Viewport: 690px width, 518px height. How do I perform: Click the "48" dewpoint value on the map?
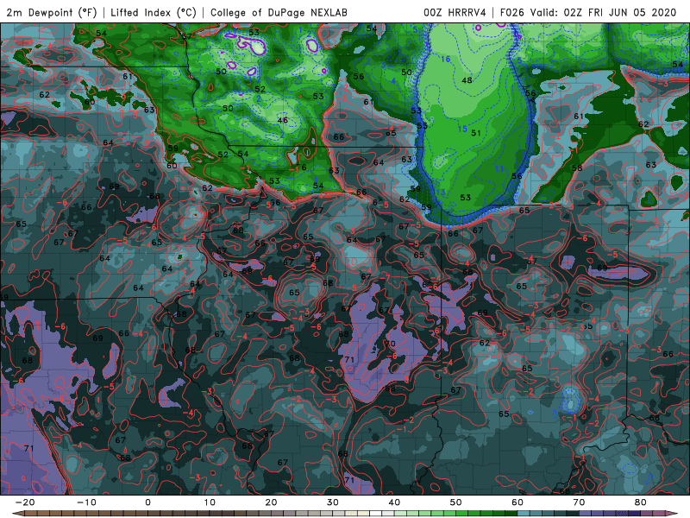[467, 80]
